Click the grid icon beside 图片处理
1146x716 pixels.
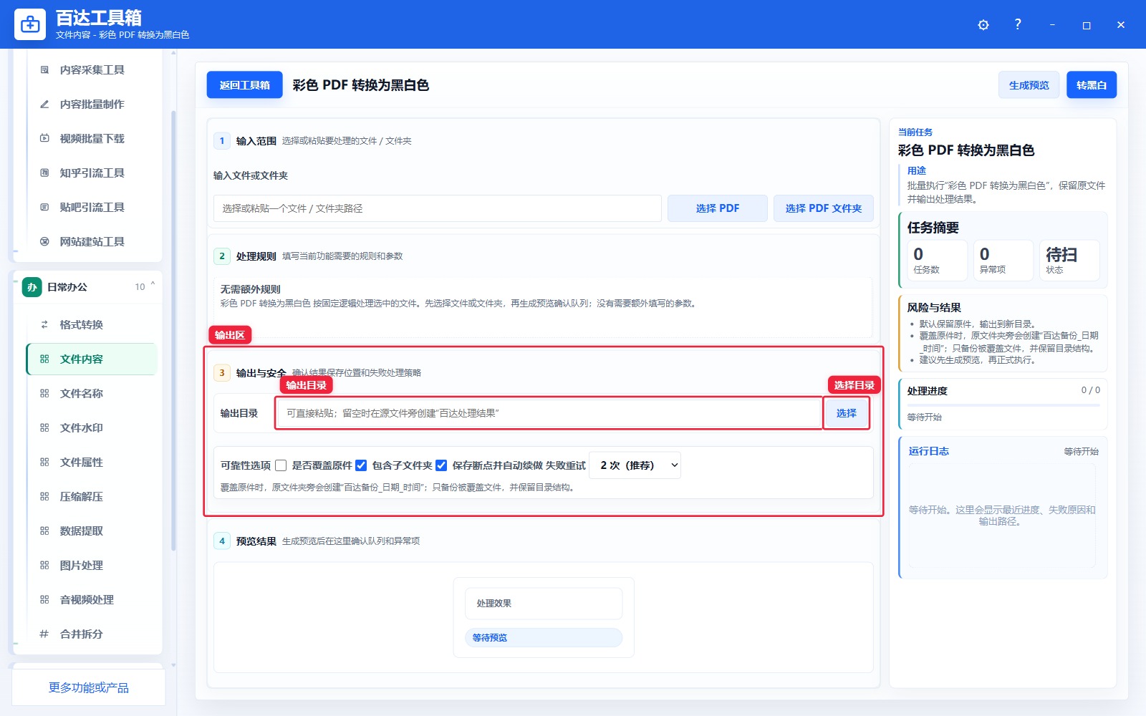pos(44,566)
